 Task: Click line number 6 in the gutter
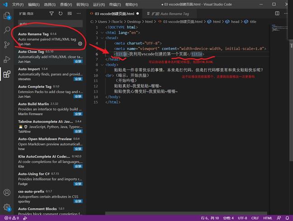tap(97, 54)
